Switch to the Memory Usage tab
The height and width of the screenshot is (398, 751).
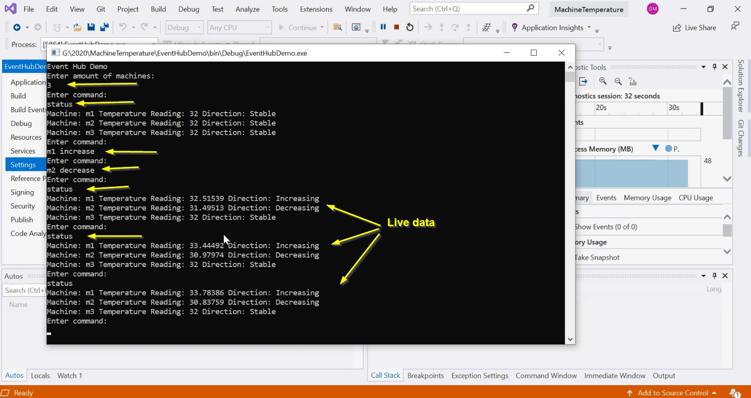tap(648, 198)
